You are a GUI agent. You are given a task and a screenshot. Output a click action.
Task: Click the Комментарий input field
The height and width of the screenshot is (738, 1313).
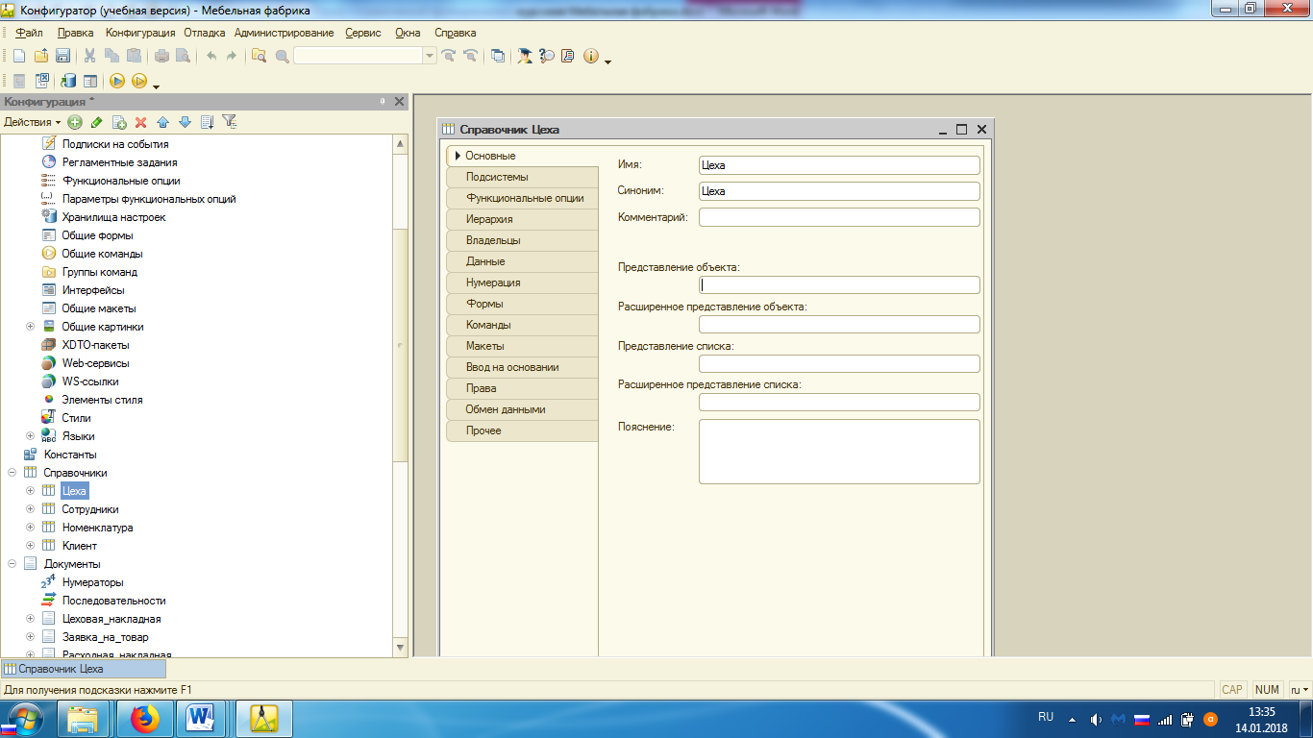(x=839, y=217)
